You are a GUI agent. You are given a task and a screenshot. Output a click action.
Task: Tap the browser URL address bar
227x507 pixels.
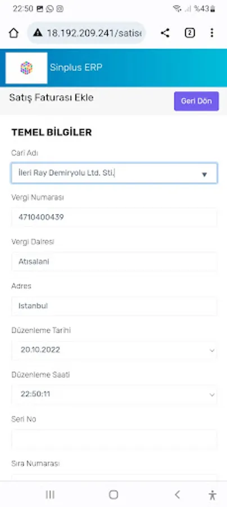pos(87,33)
